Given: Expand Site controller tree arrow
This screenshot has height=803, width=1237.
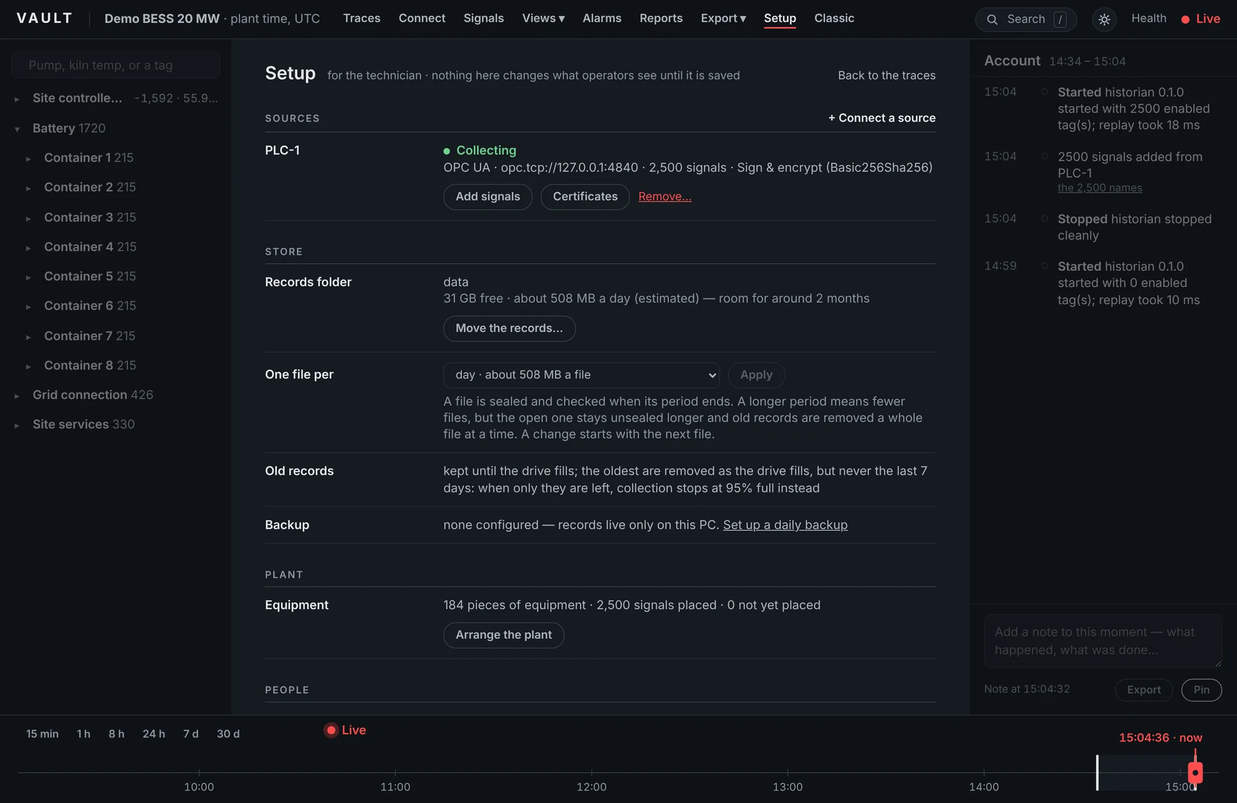Looking at the screenshot, I should [x=17, y=99].
